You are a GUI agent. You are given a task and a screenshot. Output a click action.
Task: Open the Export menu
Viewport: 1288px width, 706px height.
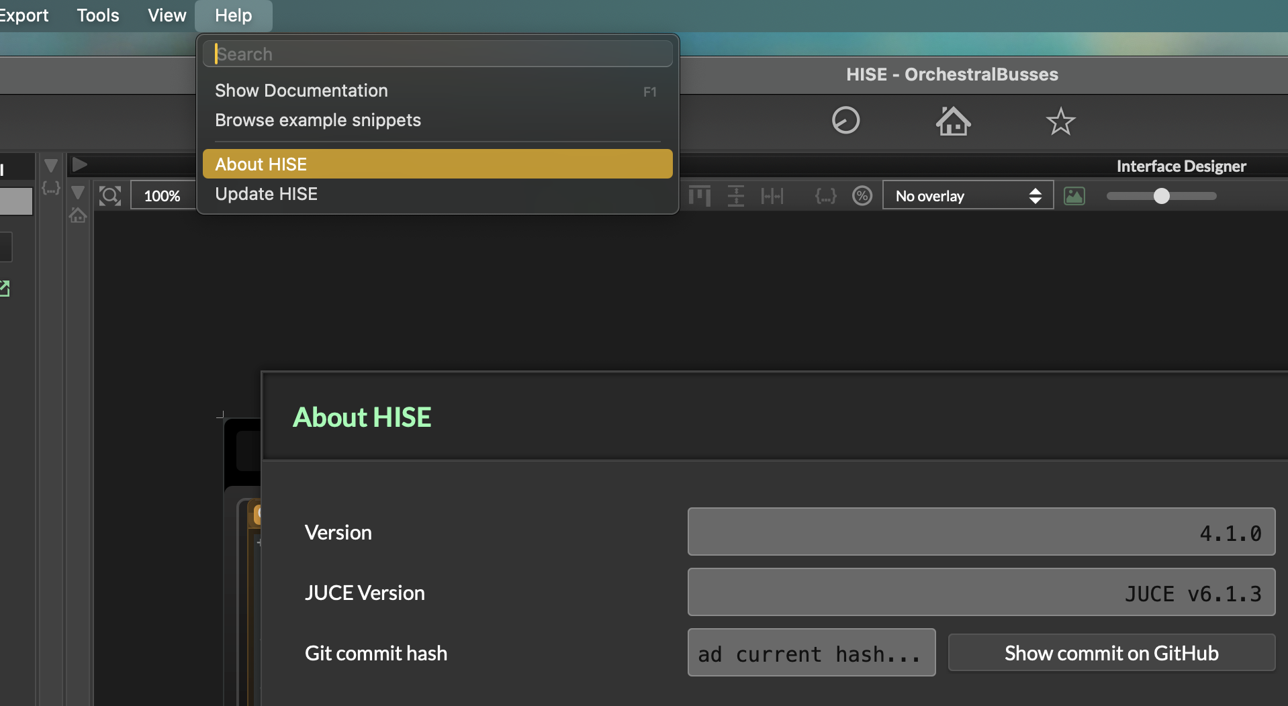[x=24, y=15]
